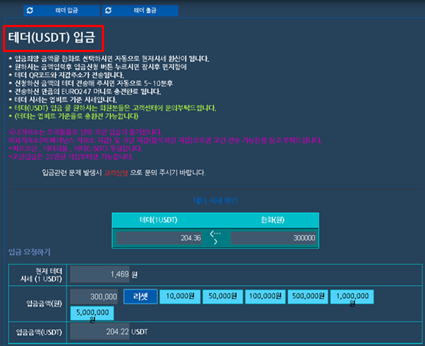Click the 리셋 button

coord(141,297)
